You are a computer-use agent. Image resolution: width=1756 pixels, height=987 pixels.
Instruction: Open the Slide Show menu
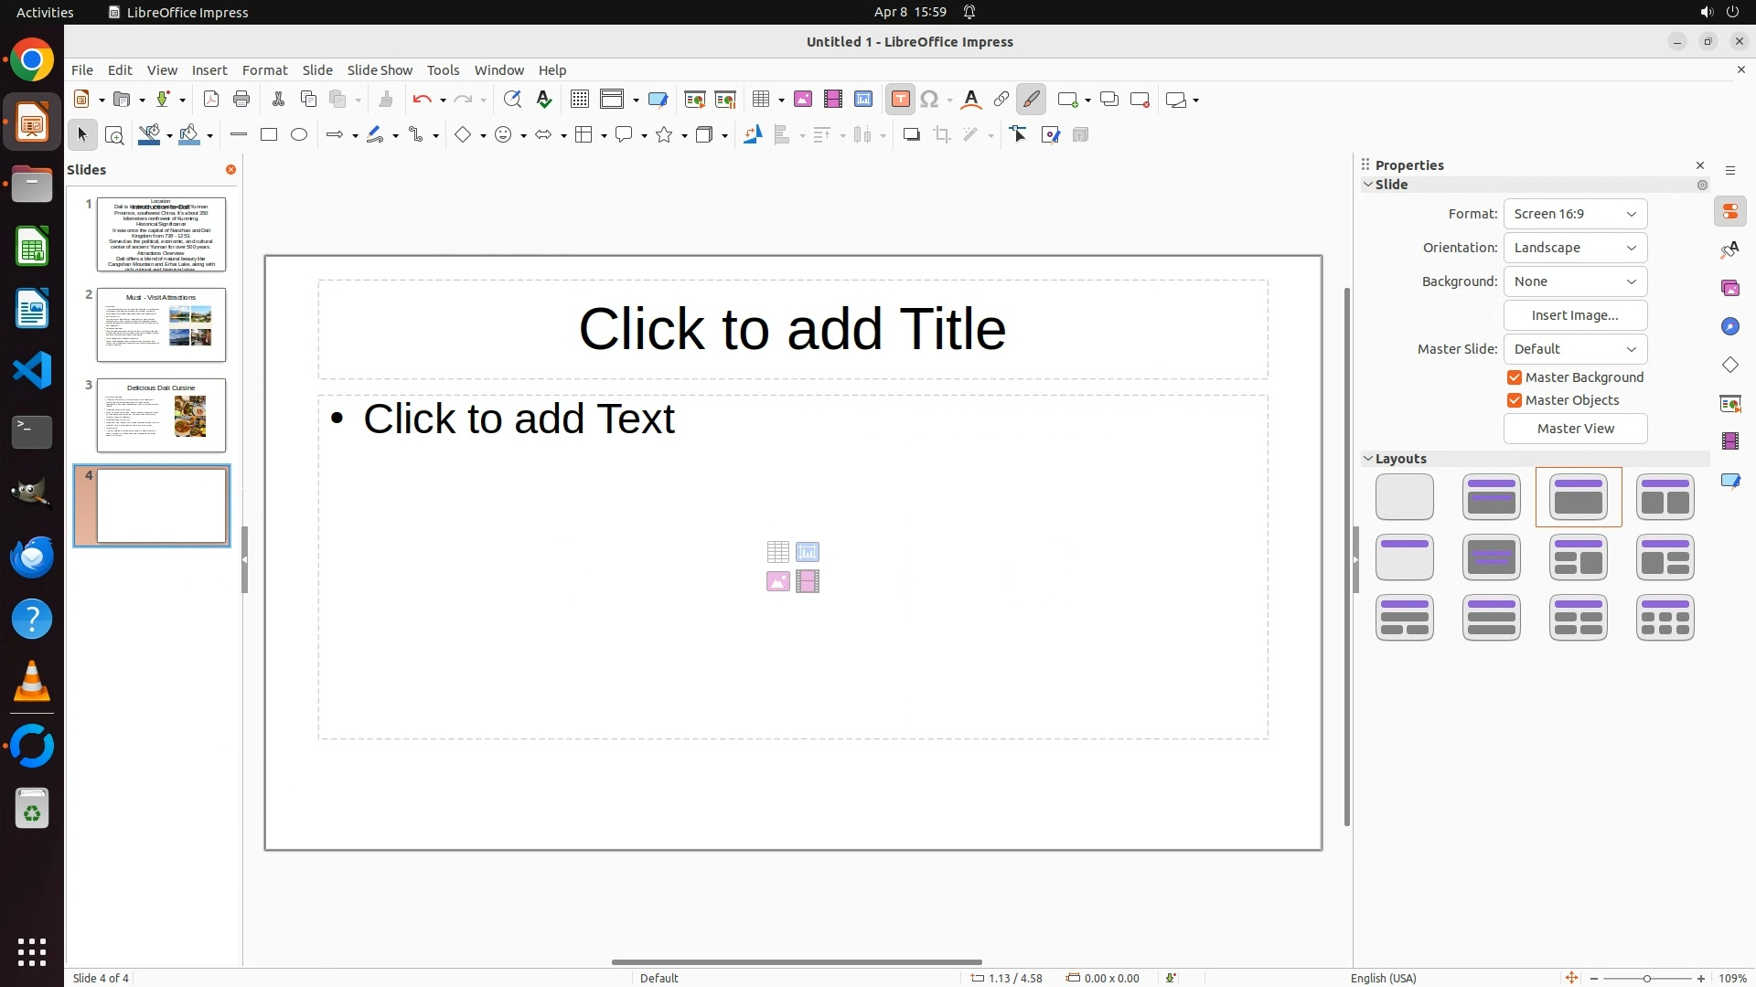point(380,70)
